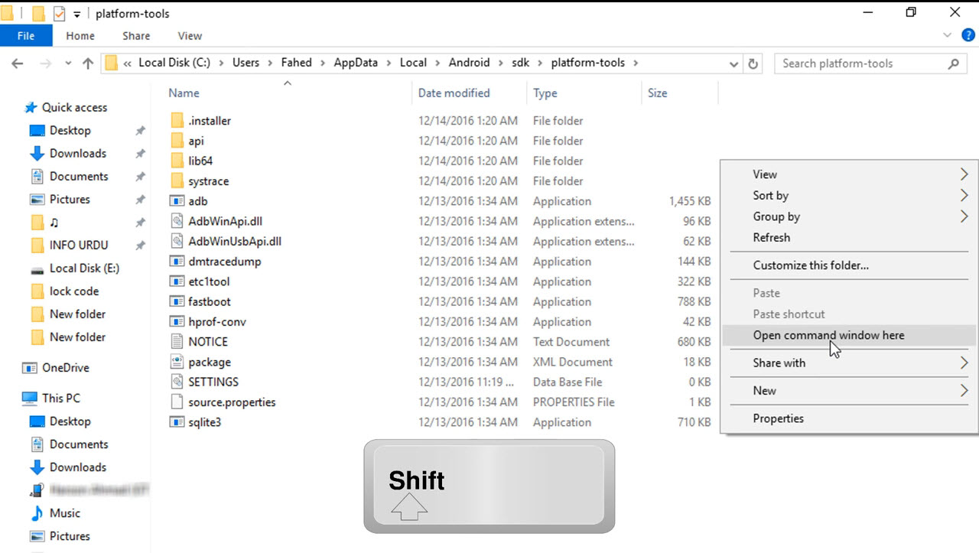Click the This PC monitor icon
This screenshot has width=979, height=553.
tap(30, 398)
